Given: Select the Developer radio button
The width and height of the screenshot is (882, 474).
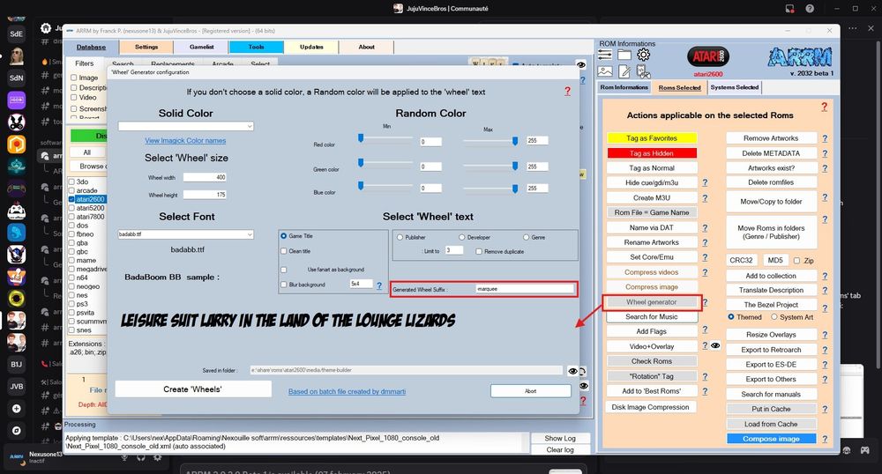Looking at the screenshot, I should (x=462, y=237).
